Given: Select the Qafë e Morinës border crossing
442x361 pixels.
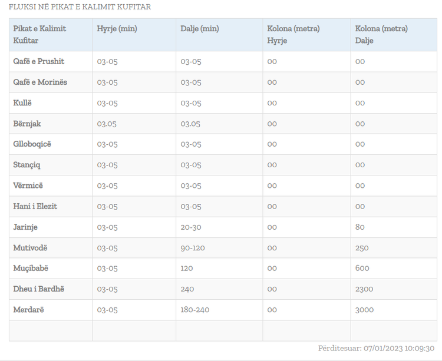Looking at the screenshot, I should (40, 82).
